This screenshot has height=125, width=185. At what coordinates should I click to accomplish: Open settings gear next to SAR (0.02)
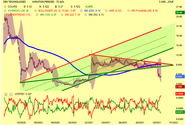click(106, 11)
